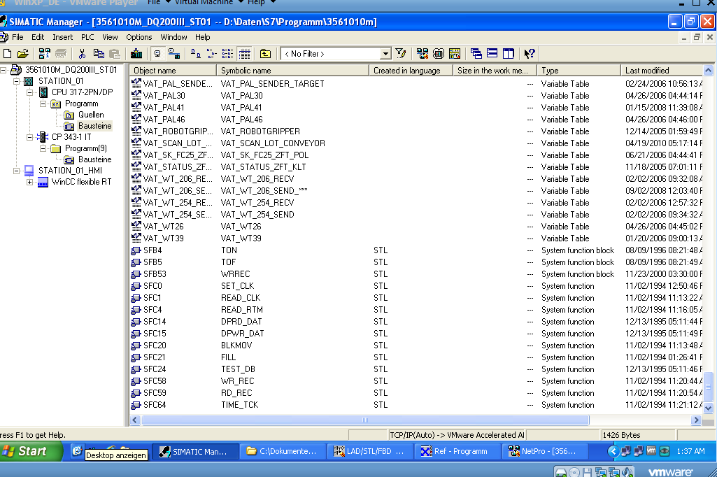Open the Edit menu
This screenshot has width=717, height=477.
click(38, 37)
